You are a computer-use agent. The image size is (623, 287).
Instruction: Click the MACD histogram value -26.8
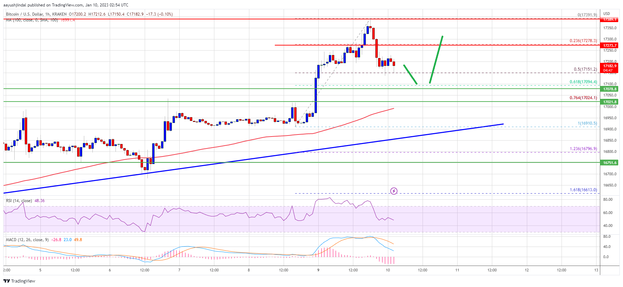pos(56,240)
